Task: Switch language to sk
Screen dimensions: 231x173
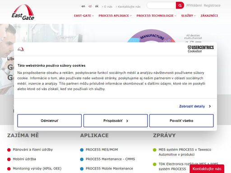Action: point(97,6)
